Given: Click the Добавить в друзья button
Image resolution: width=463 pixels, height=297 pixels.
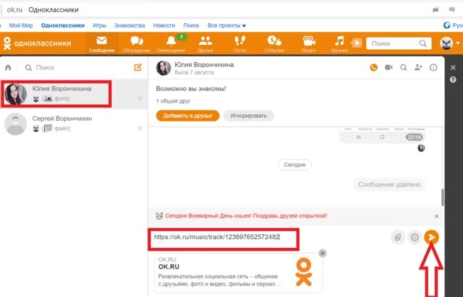Looking at the screenshot, I should 187,116.
